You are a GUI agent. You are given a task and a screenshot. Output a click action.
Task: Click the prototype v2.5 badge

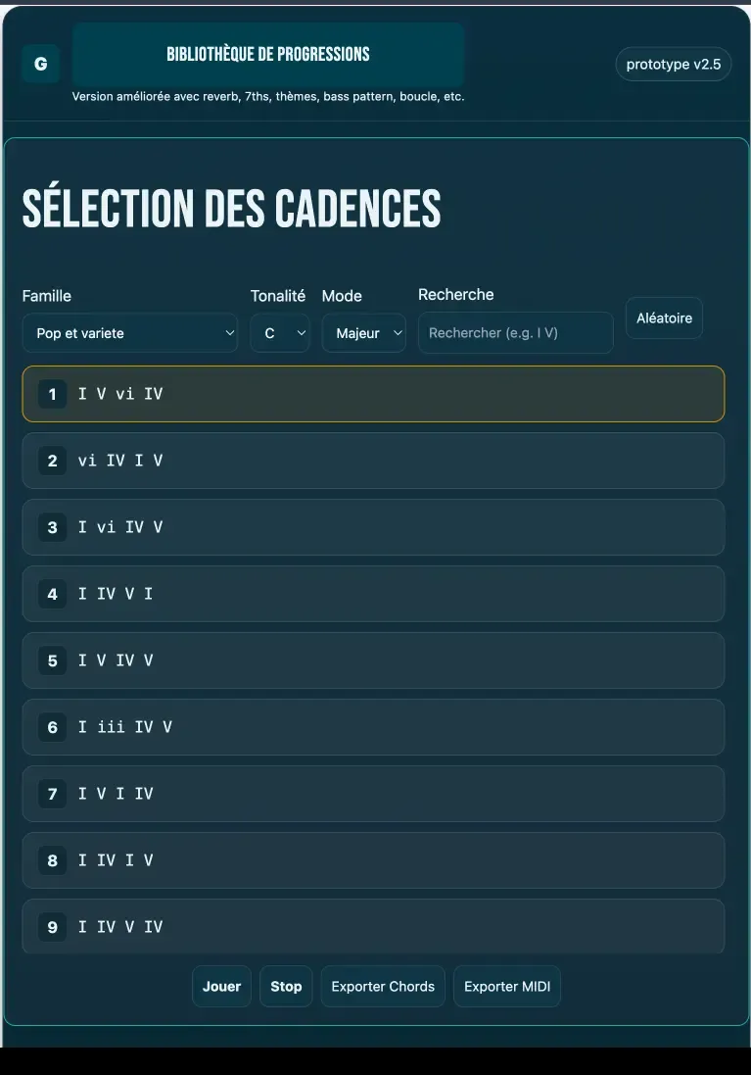673,64
